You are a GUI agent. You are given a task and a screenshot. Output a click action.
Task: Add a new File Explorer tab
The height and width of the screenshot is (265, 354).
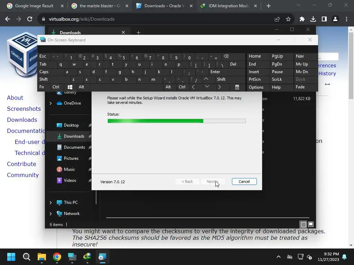138,33
